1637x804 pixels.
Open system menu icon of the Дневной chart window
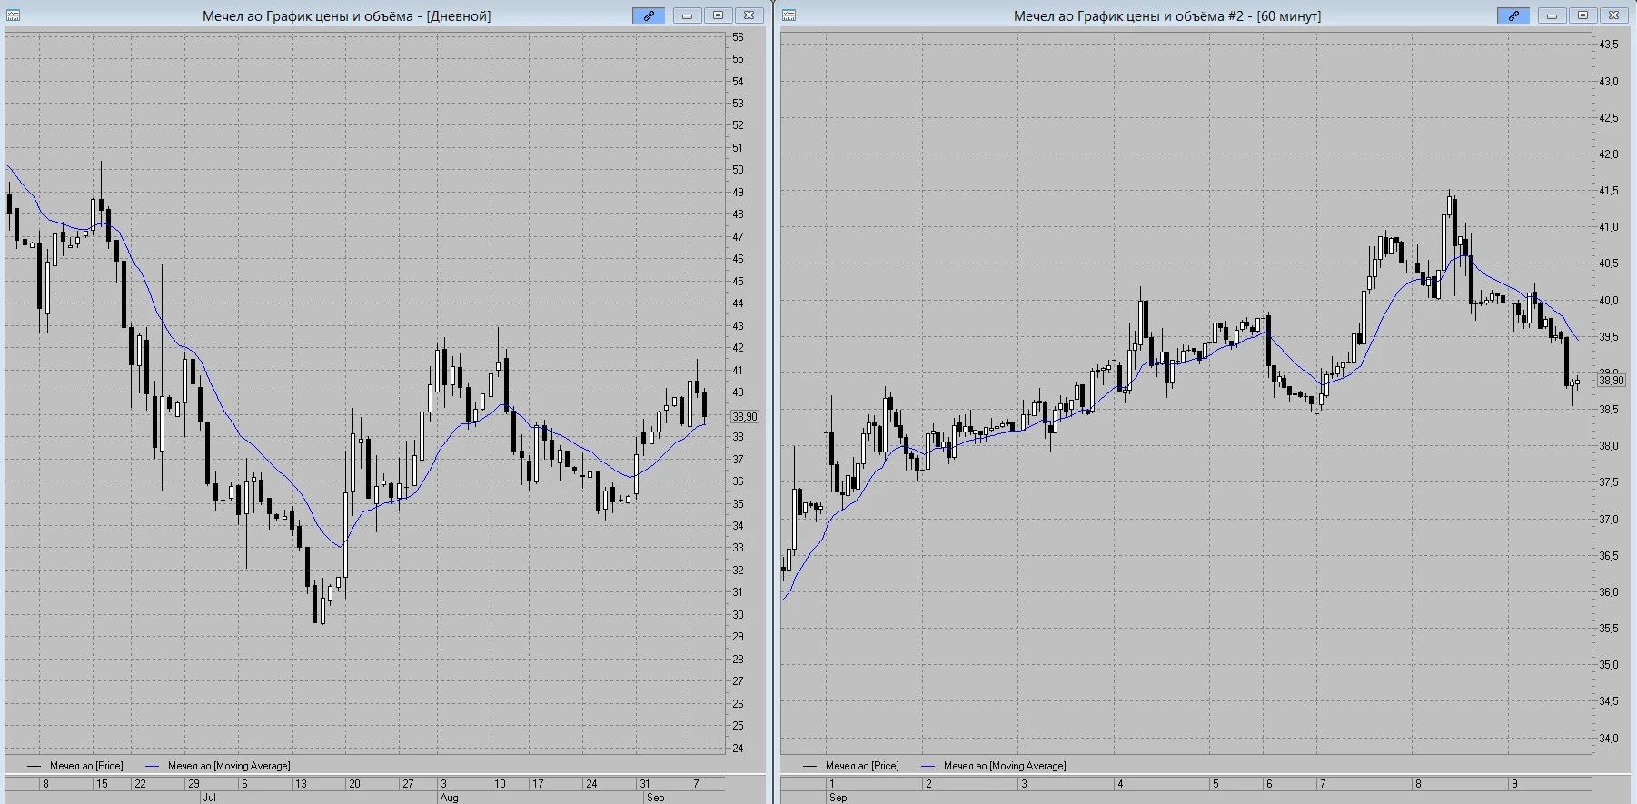pos(12,15)
